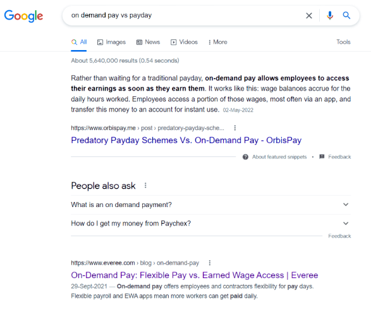Open the Tools options
The image size is (371, 316).
point(343,42)
